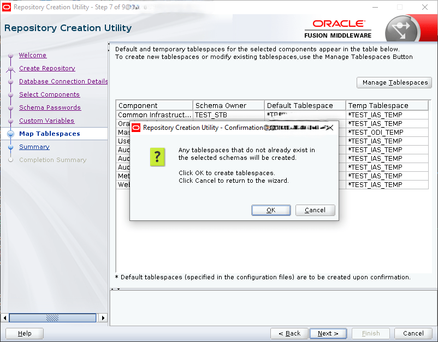Click the Oracle icon in the Confirmation dialog title
Viewport: 438px width, 342px height.
click(136, 128)
